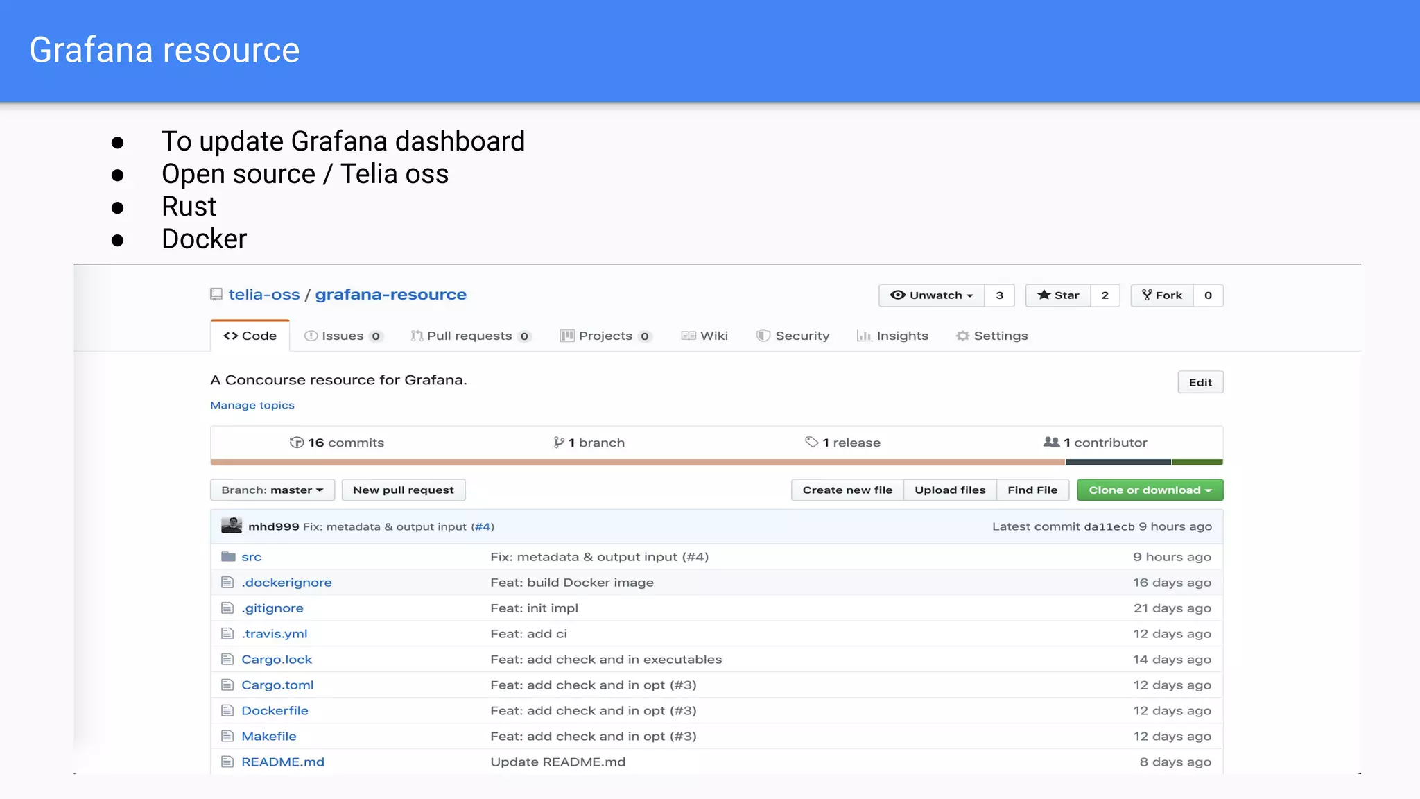Click the Manage topics link
This screenshot has height=799, width=1420.
point(252,405)
